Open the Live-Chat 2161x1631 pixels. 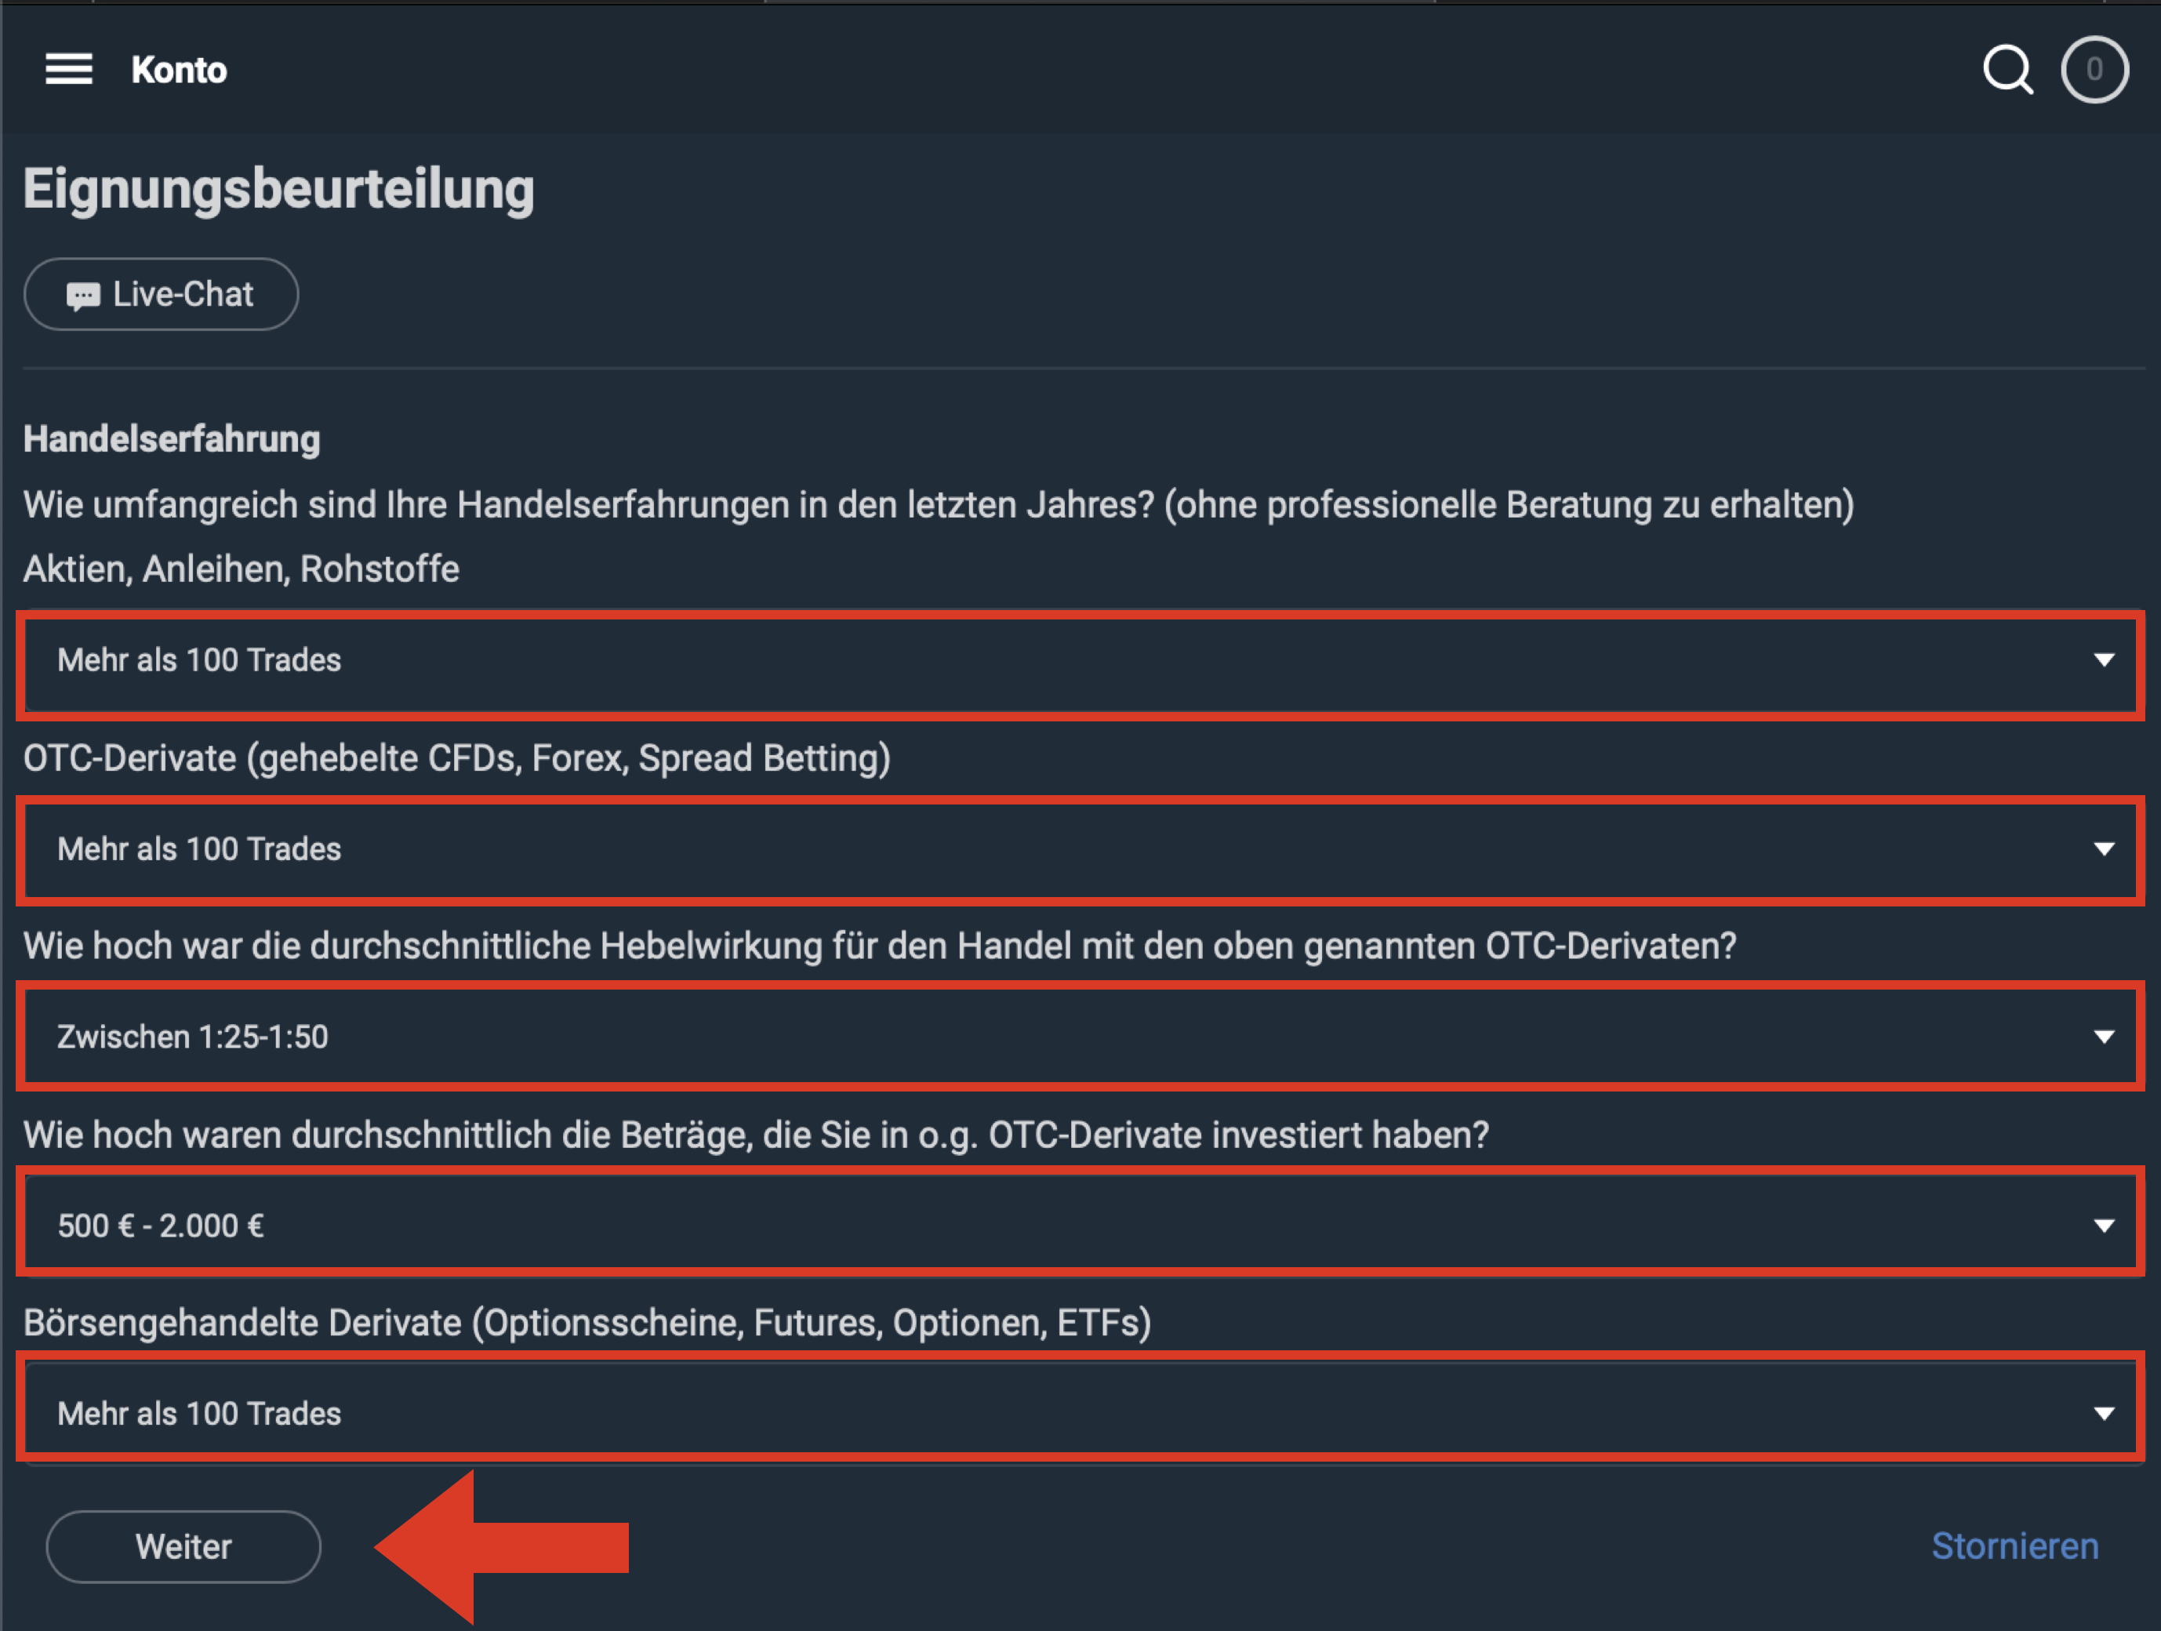(x=162, y=293)
